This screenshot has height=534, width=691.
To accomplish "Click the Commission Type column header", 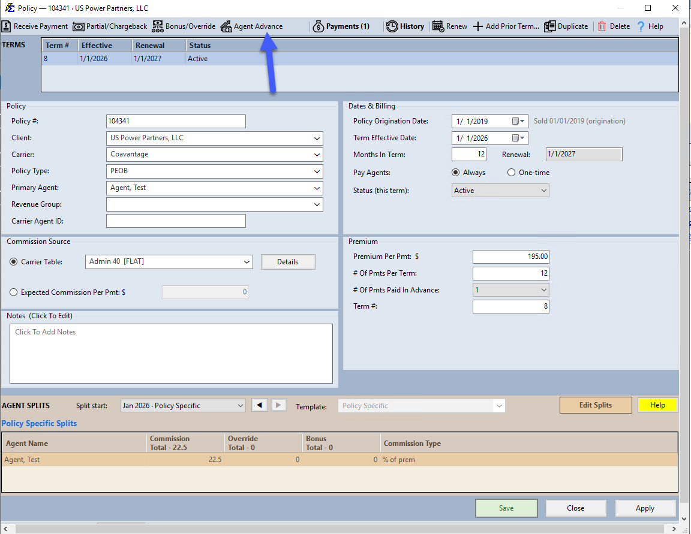I will click(528, 444).
